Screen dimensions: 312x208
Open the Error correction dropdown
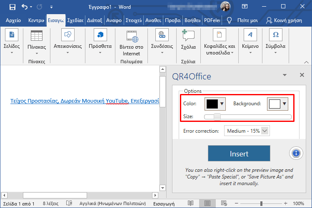click(247, 131)
